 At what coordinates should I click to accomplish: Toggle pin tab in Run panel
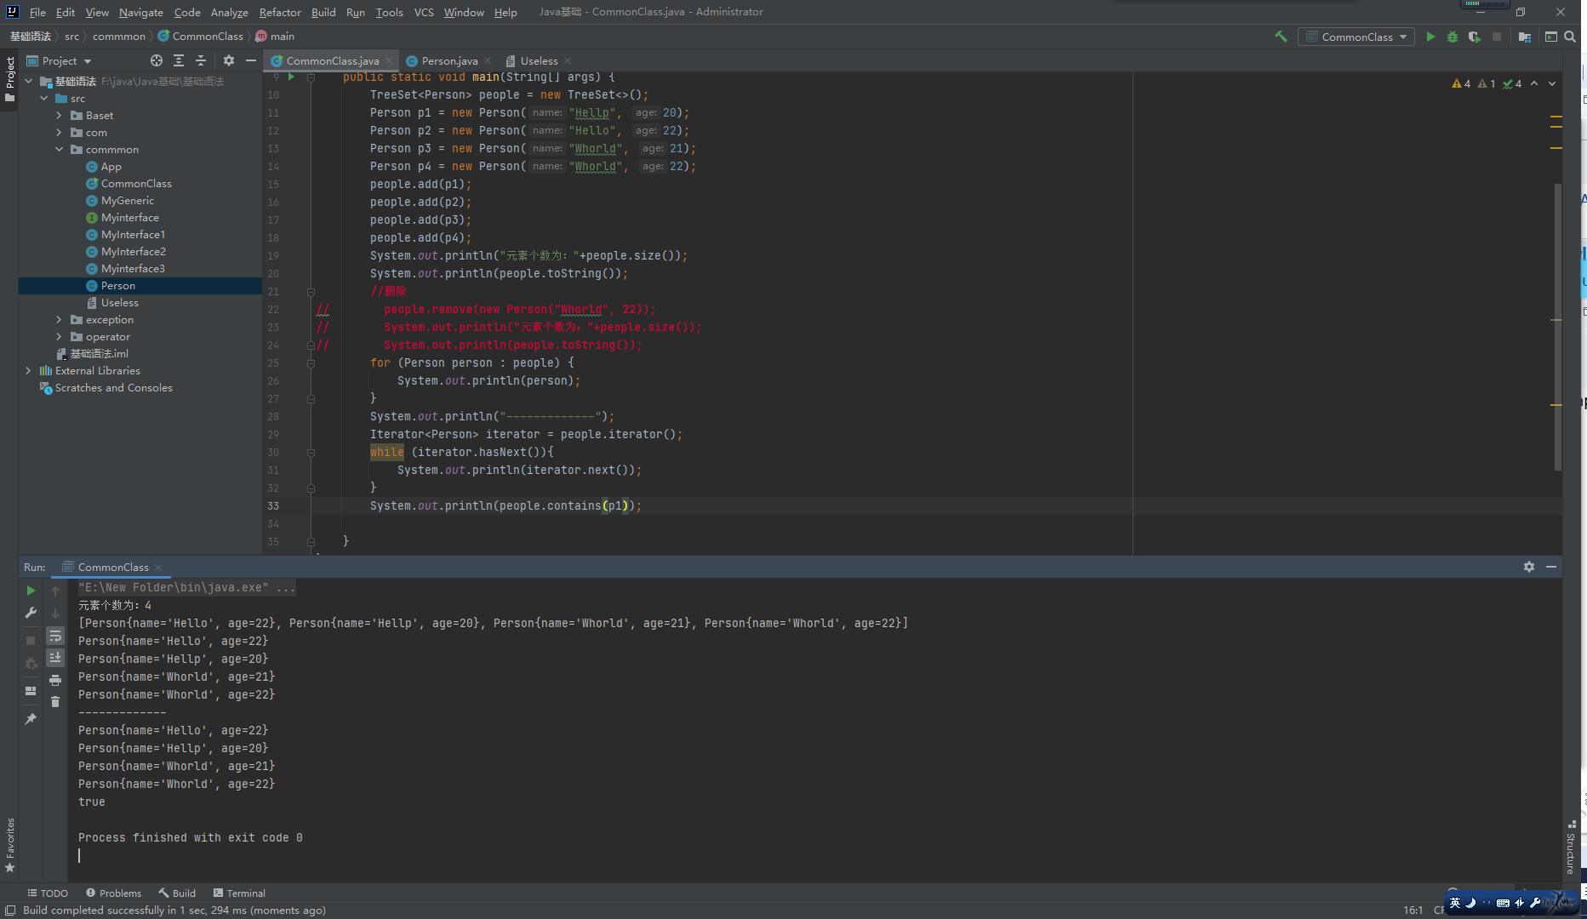(x=31, y=719)
